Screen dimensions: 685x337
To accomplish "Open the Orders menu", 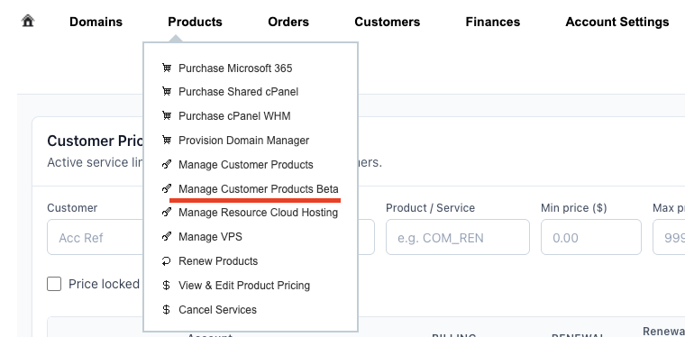I will [x=288, y=22].
